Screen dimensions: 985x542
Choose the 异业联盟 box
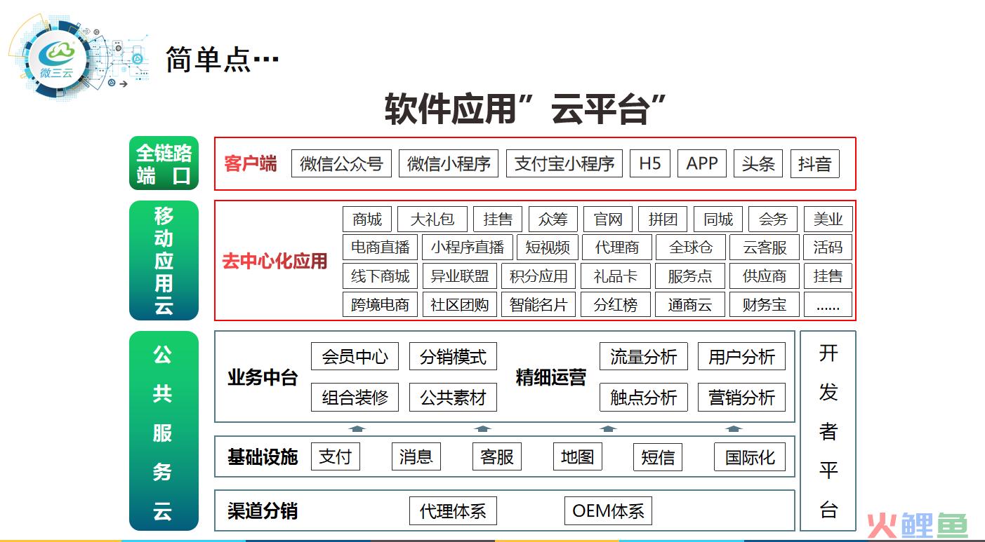460,276
